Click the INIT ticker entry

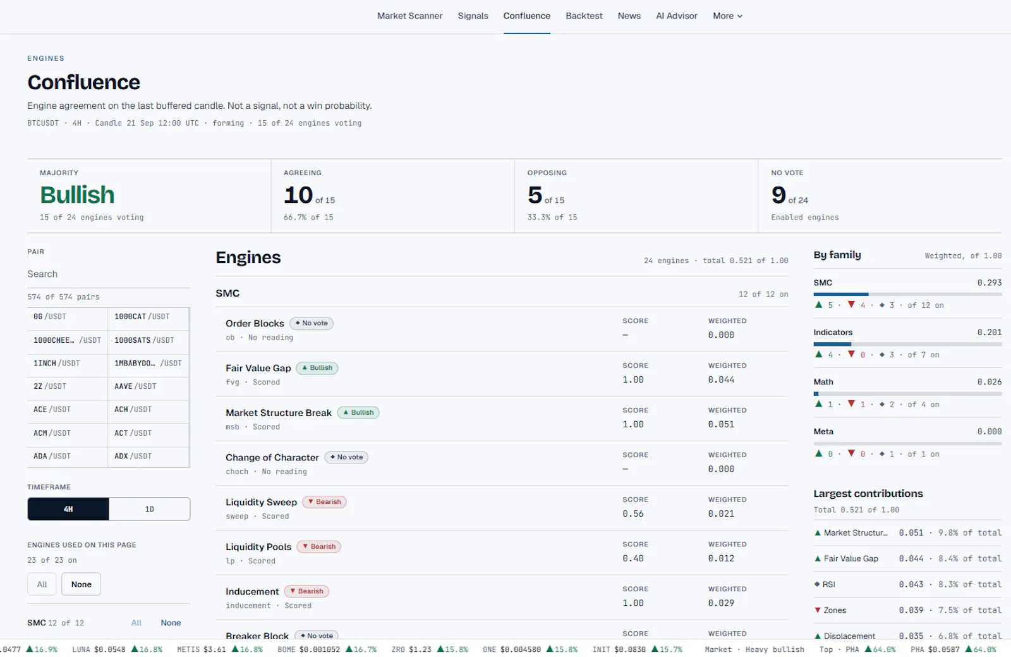(638, 649)
